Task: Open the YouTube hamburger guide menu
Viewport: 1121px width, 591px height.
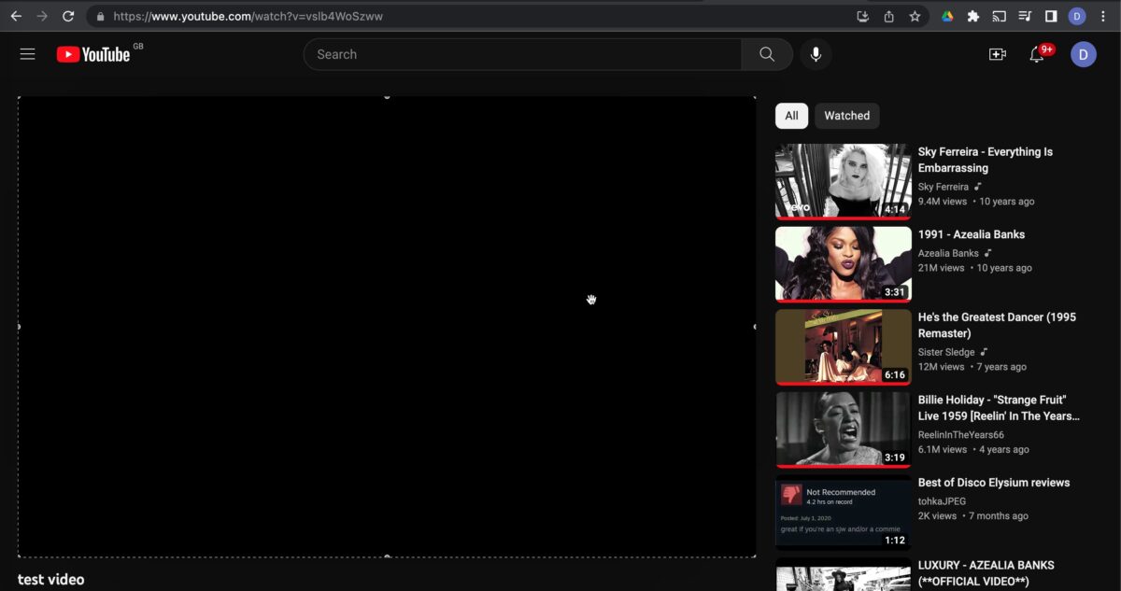Action: click(x=27, y=54)
